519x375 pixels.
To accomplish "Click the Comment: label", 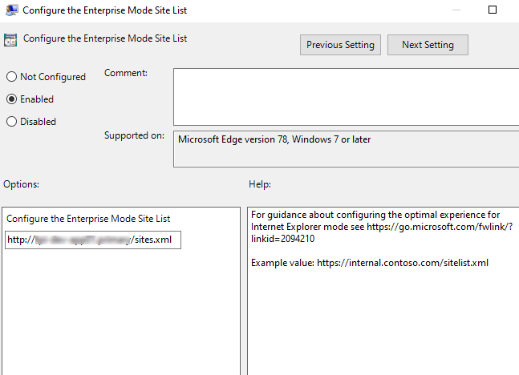I will click(126, 73).
